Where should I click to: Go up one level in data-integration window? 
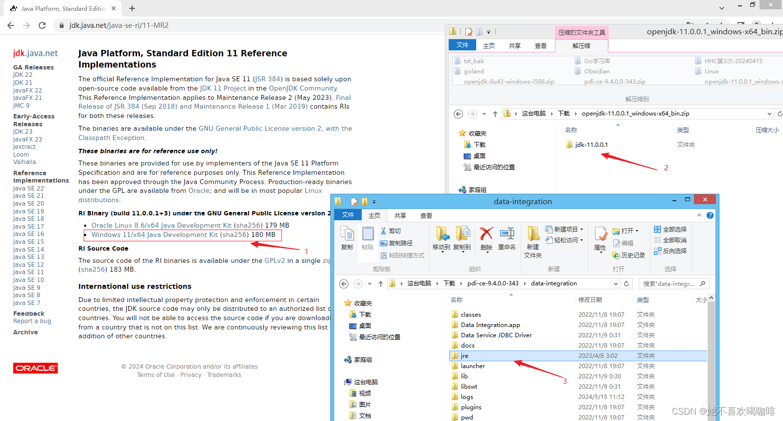click(x=381, y=284)
